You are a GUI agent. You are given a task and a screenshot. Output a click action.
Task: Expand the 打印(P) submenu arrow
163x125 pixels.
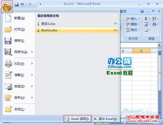point(32,64)
